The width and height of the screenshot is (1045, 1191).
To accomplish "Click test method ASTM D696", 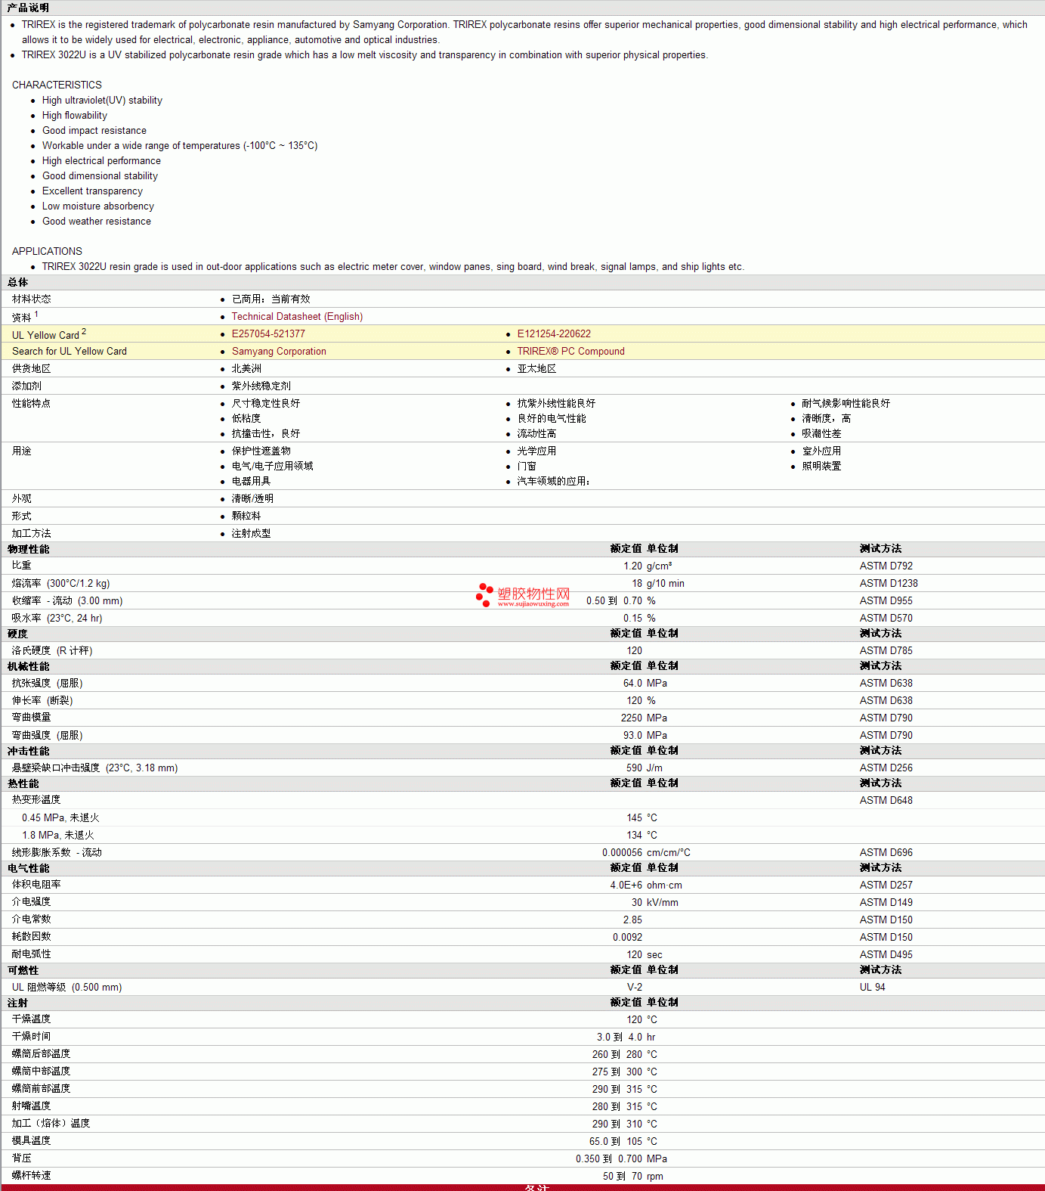I will [x=886, y=852].
